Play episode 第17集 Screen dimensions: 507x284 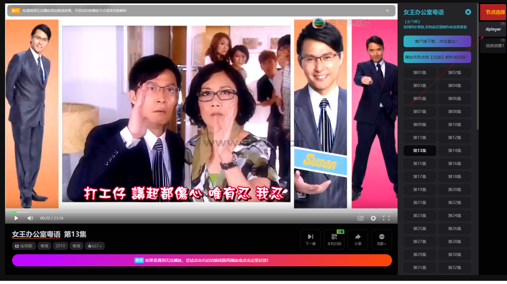point(420,177)
